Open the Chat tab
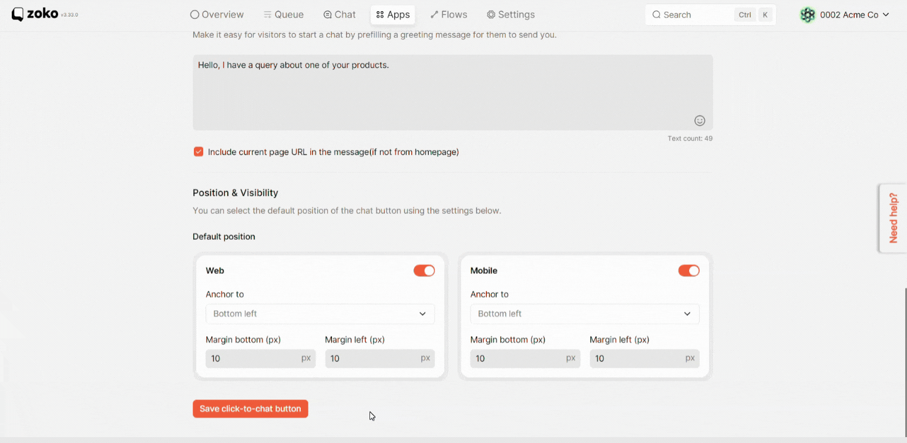The image size is (907, 443). pos(340,15)
